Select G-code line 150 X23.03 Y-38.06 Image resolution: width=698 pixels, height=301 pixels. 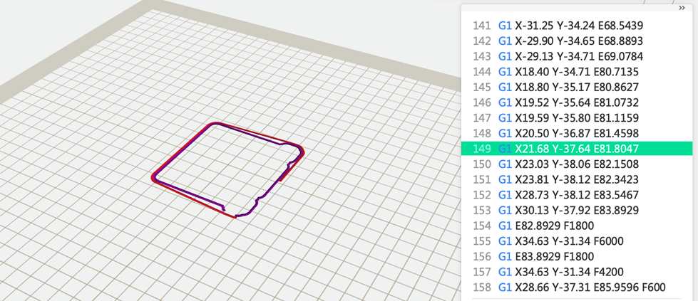(577, 164)
